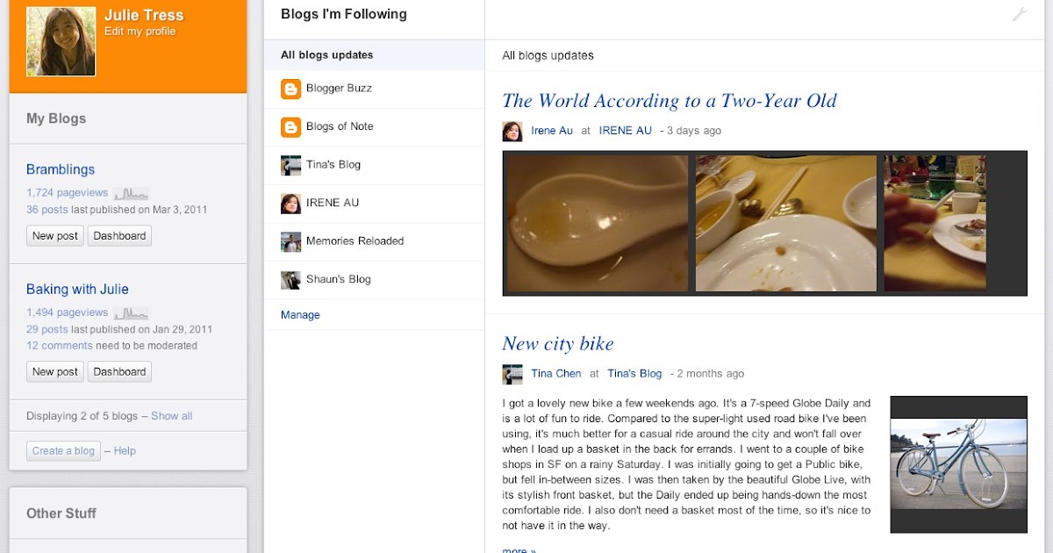This screenshot has height=553, width=1053.
Task: Open Dashboard for Baking with Julie
Action: (x=119, y=372)
